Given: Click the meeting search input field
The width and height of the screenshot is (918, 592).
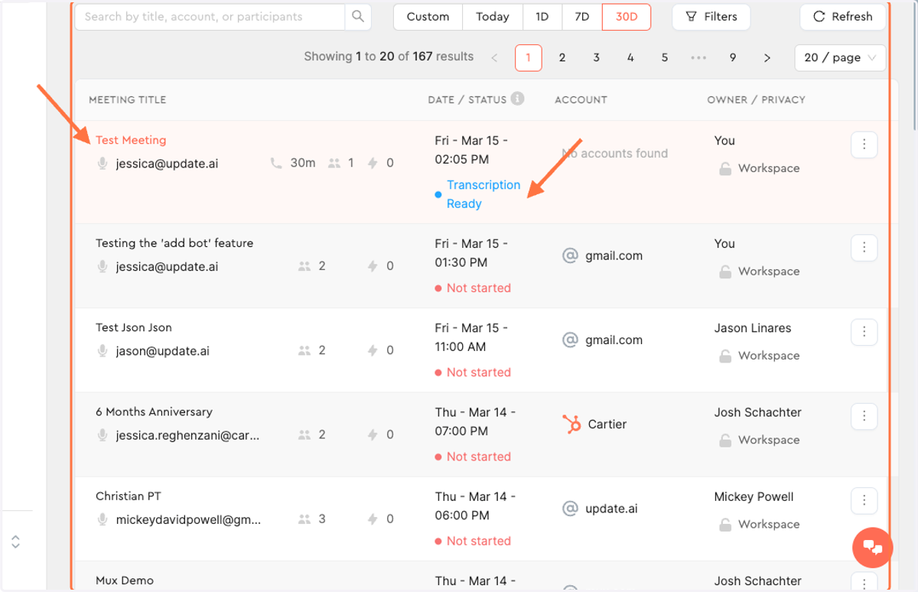Looking at the screenshot, I should (x=210, y=17).
